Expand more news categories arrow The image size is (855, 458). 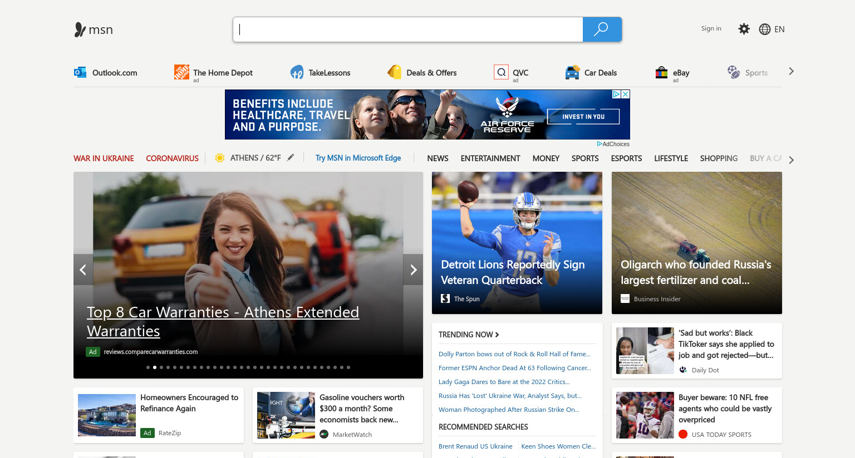[791, 160]
